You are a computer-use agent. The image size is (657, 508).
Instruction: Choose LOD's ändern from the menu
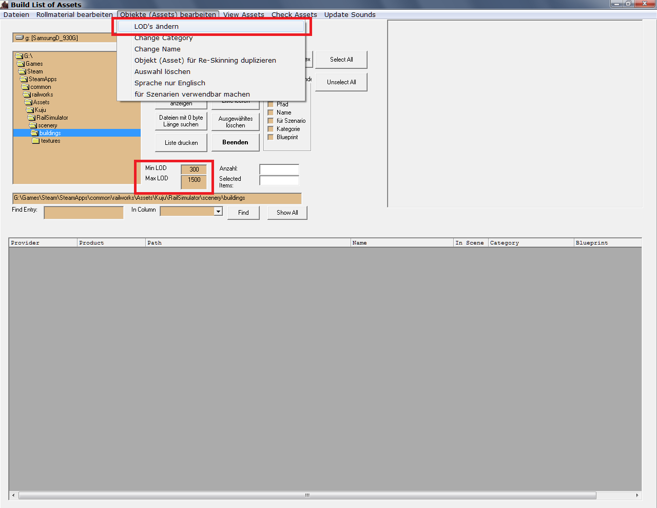(211, 26)
